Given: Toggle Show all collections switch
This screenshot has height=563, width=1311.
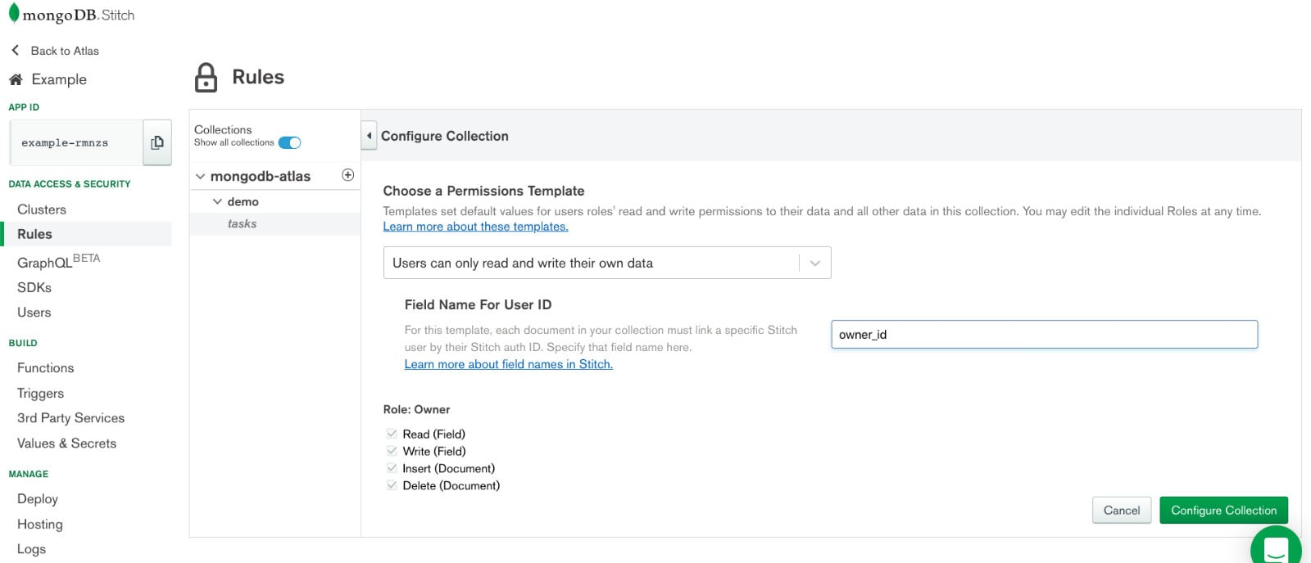Looking at the screenshot, I should click(x=290, y=142).
